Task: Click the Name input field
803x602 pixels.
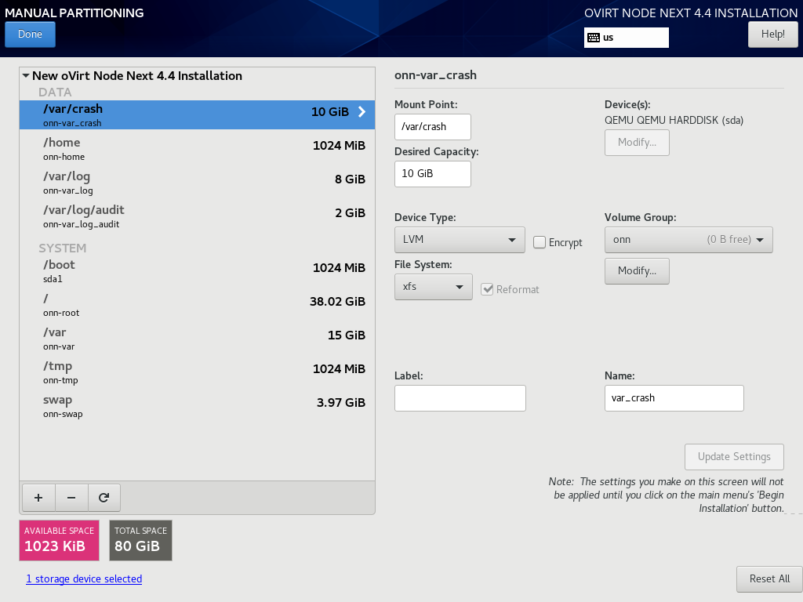Action: 674,397
